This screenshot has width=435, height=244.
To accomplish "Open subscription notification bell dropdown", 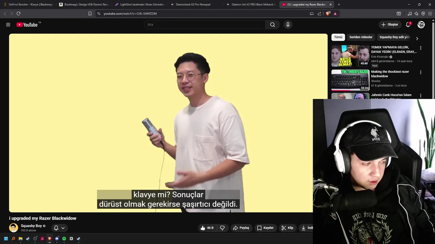I will (x=59, y=228).
